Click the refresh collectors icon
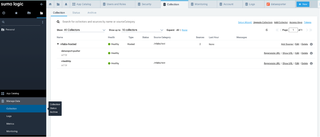 tap(266, 30)
